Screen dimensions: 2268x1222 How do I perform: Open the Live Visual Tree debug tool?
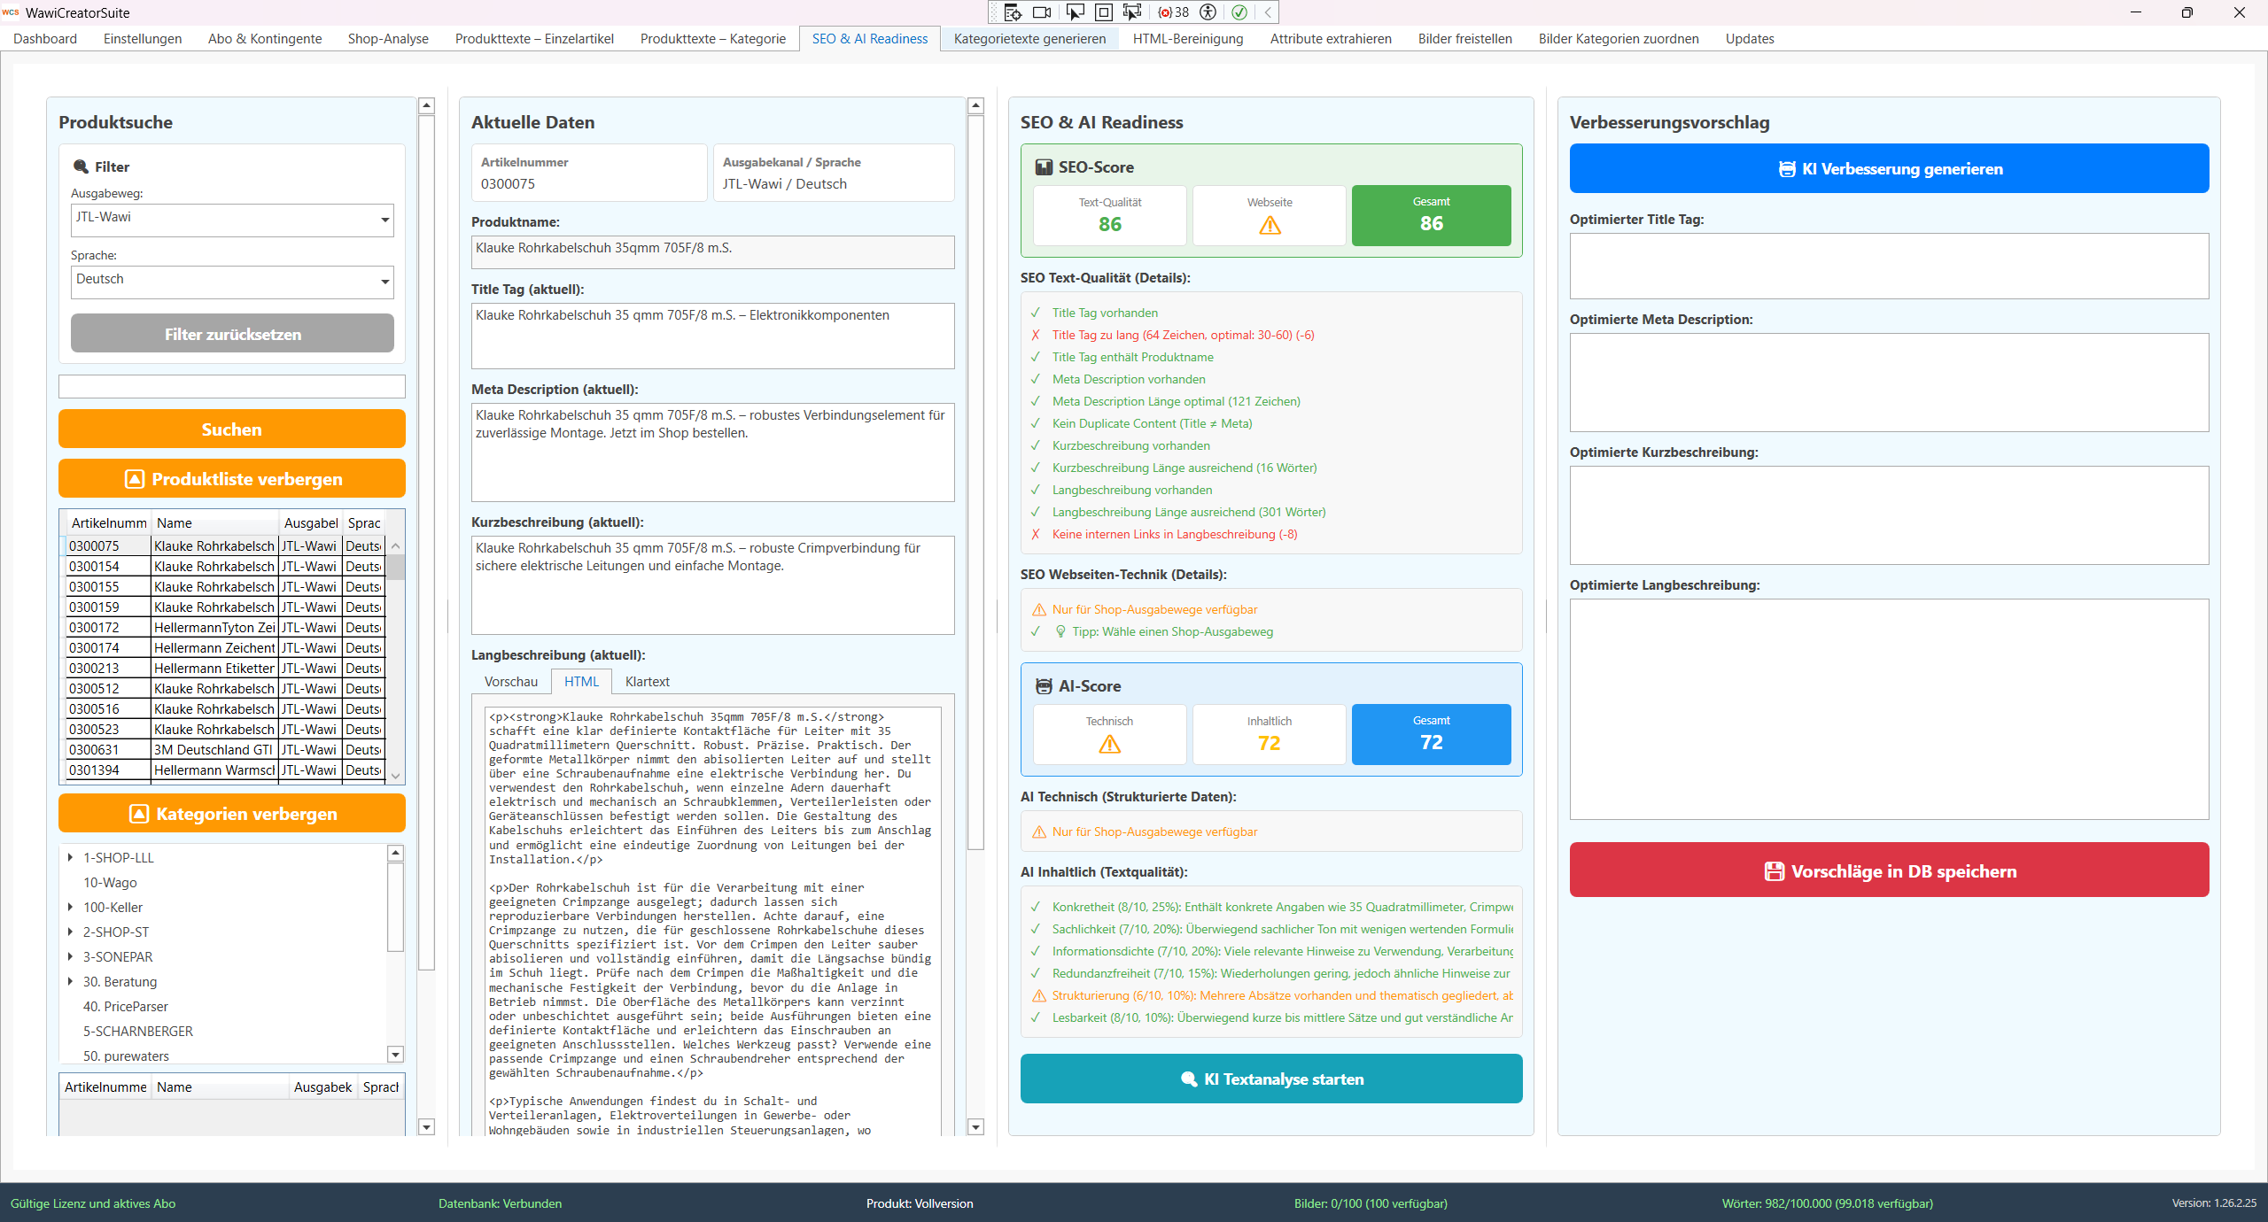tap(1013, 12)
